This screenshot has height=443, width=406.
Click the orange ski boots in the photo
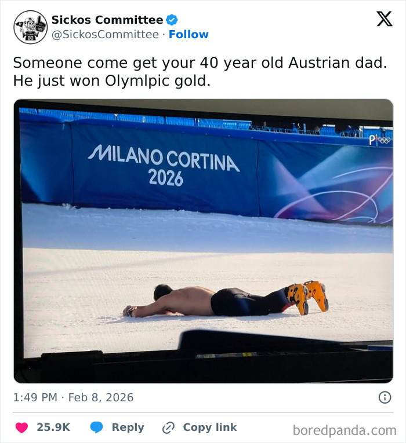pos(307,296)
